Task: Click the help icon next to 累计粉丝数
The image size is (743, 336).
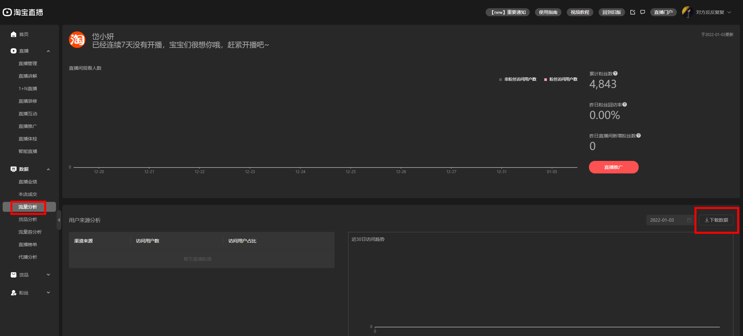Action: click(x=615, y=73)
